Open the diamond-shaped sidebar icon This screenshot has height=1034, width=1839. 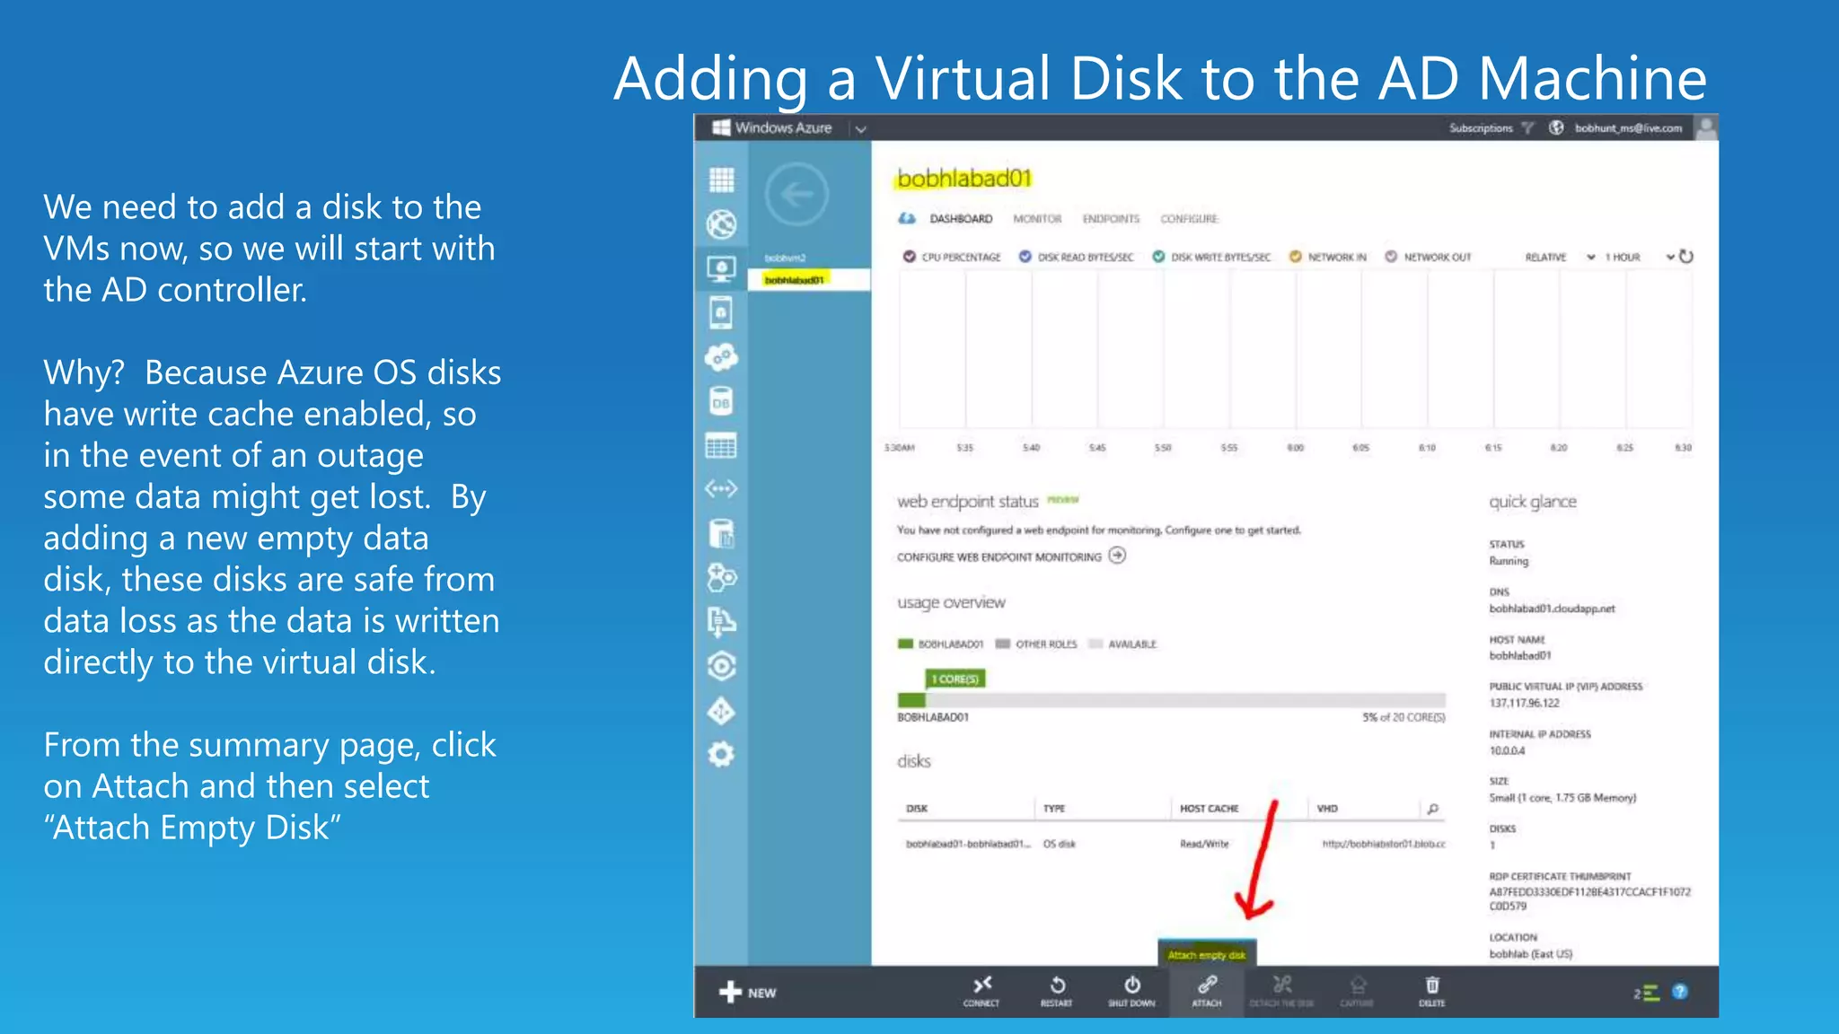(721, 711)
